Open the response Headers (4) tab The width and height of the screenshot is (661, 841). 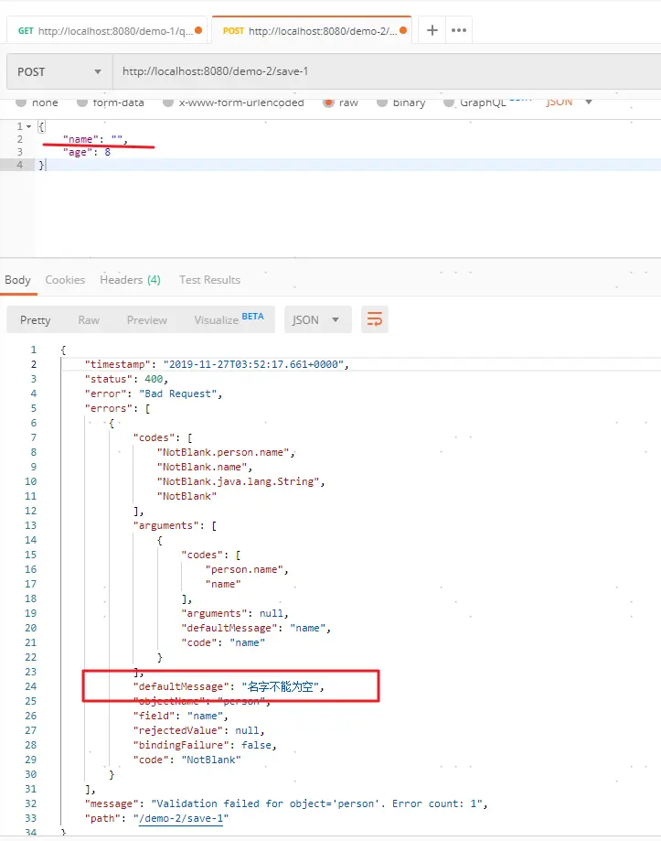pos(130,280)
